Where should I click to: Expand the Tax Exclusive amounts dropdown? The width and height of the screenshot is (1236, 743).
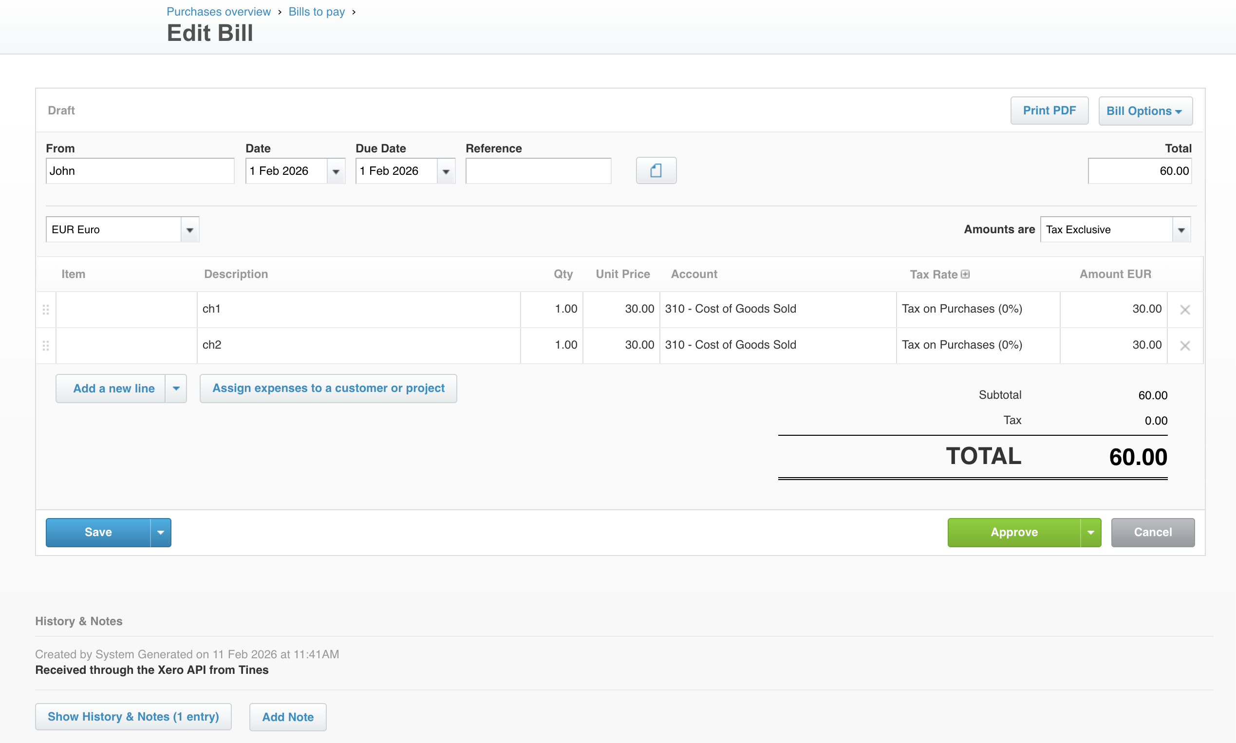1181,230
